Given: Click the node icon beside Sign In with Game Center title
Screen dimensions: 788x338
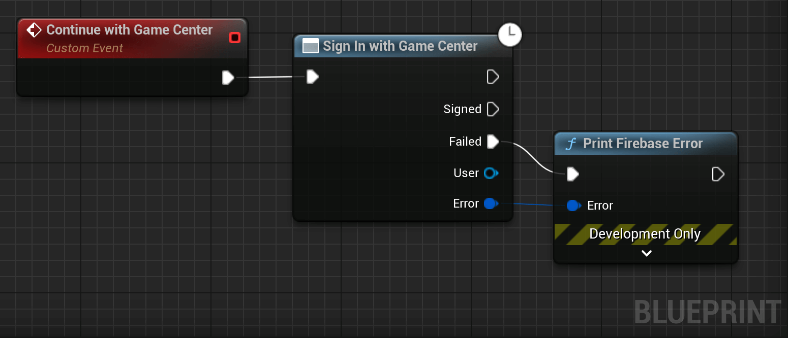Looking at the screenshot, I should pos(310,46).
